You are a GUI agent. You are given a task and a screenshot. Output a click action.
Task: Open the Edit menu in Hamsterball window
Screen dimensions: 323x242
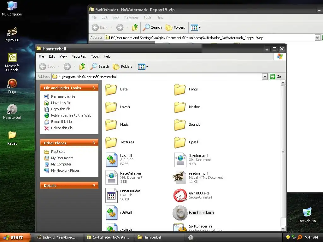(52, 56)
